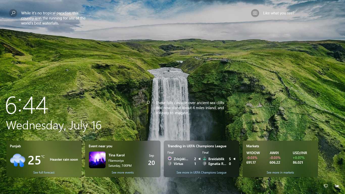Click the Event near you heading

click(x=101, y=146)
